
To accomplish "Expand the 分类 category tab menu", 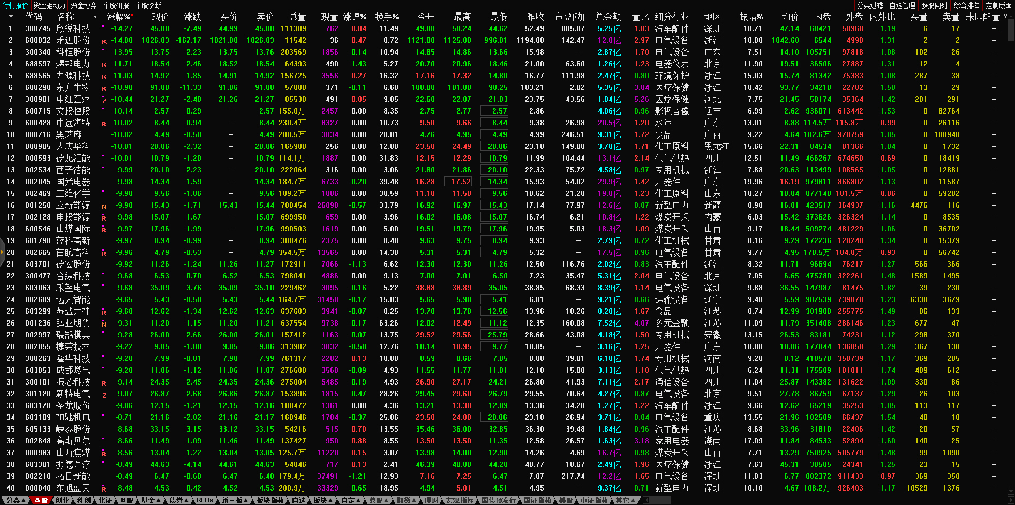I will coord(16,500).
